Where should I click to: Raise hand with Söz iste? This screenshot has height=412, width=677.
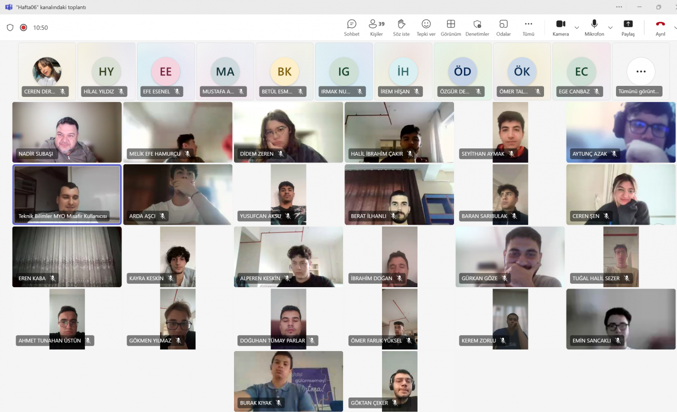[401, 27]
